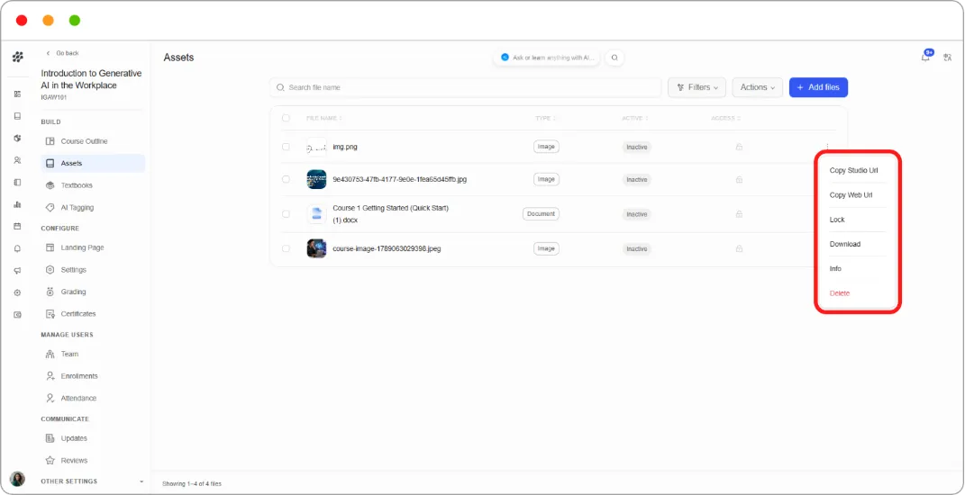The width and height of the screenshot is (965, 495).
Task: Open the gear icon in the left rail
Action: click(x=17, y=292)
